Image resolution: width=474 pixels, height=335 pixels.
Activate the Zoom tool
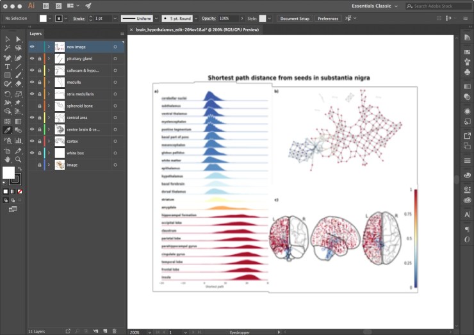18,159
